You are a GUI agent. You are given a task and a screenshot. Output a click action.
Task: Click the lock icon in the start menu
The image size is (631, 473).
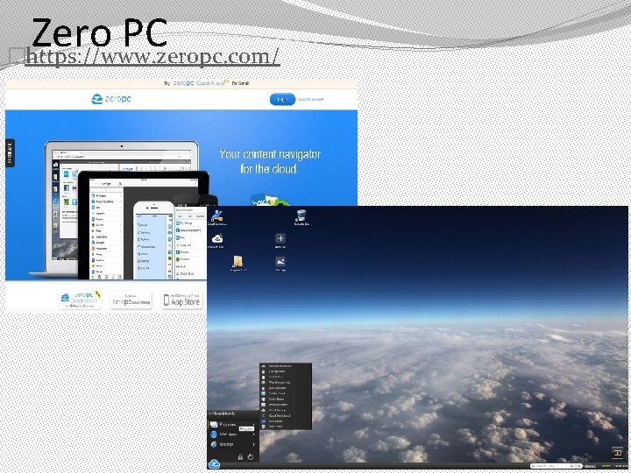coord(240,457)
